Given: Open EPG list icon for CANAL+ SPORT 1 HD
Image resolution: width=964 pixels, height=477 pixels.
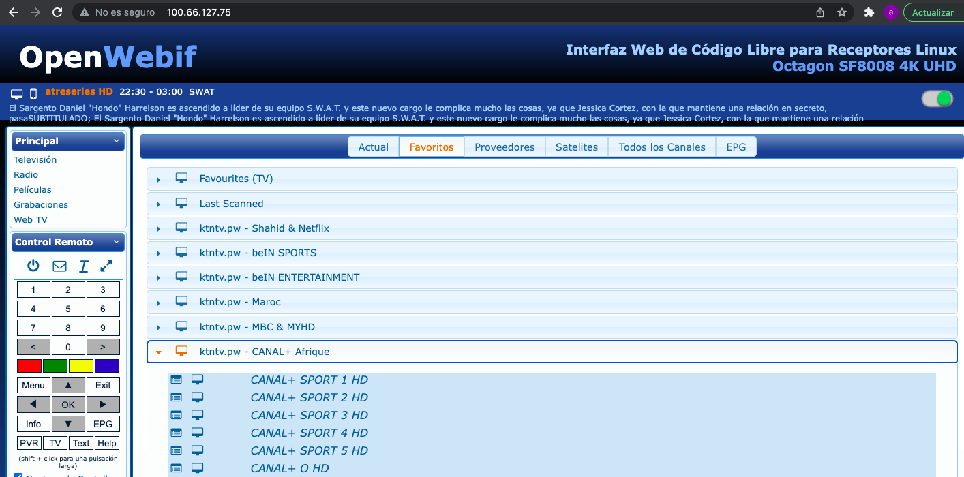Looking at the screenshot, I should [x=177, y=380].
